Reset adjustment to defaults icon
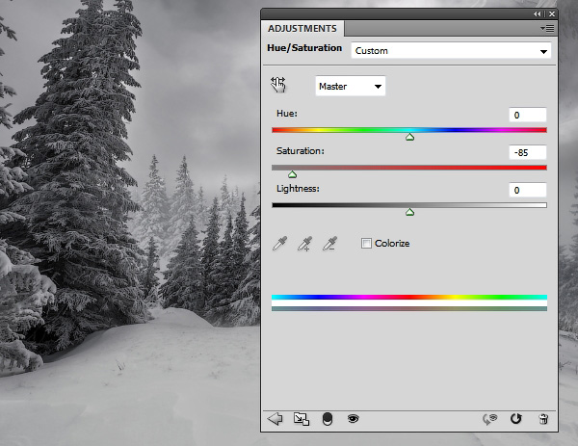The image size is (578, 446). pos(516,419)
